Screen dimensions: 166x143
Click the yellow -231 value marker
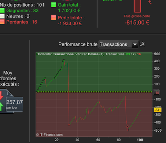158,110
